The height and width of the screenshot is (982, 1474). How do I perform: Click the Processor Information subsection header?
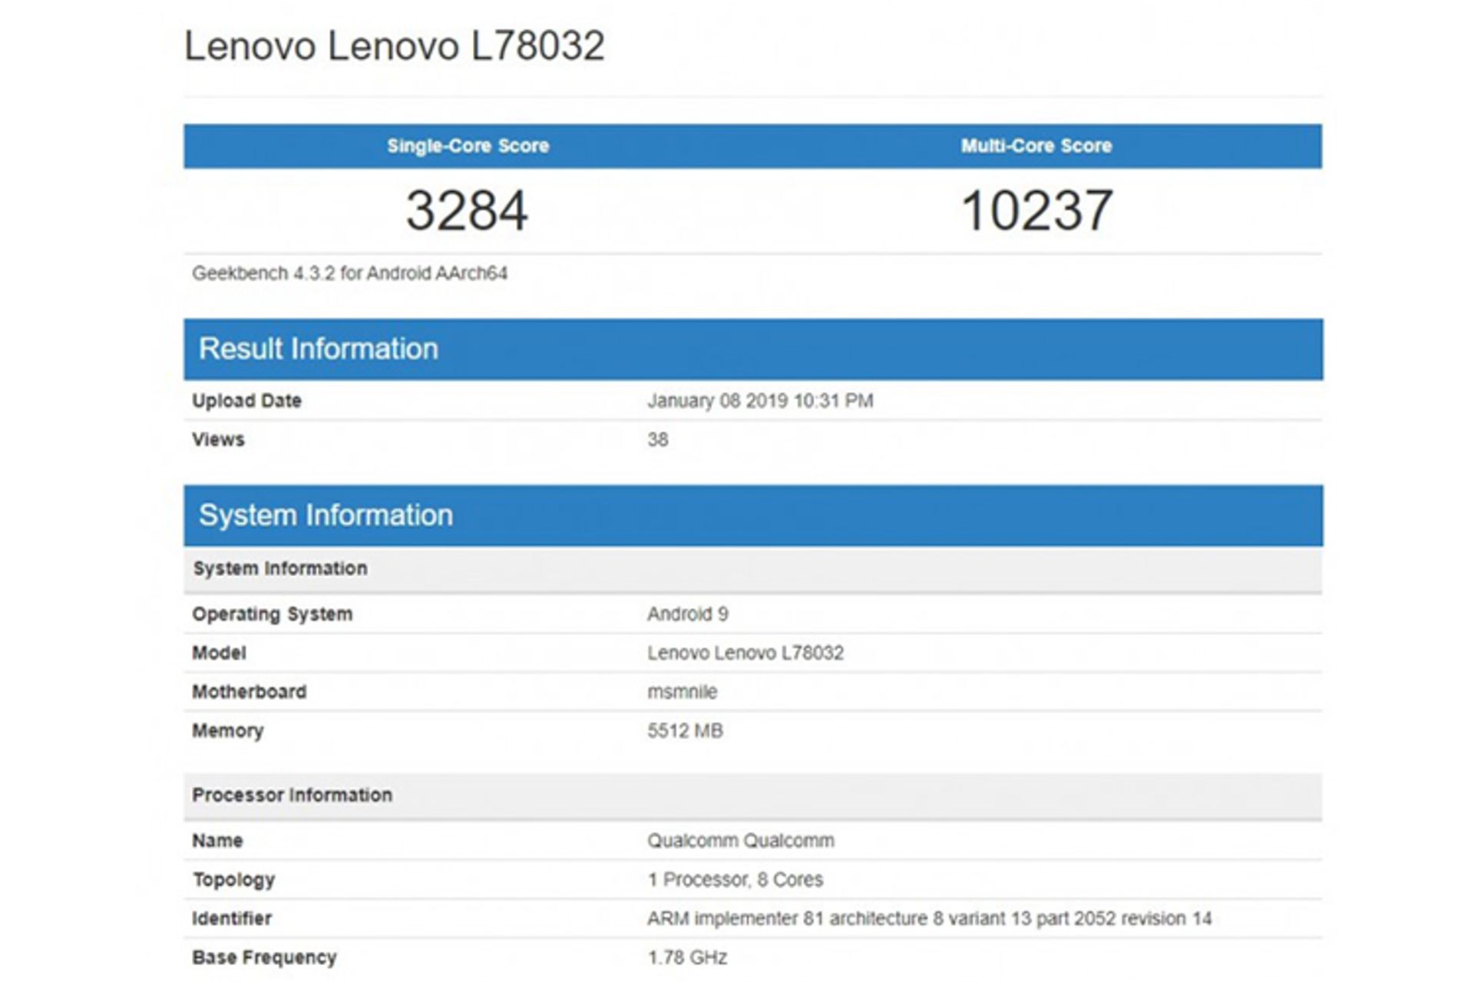pos(292,796)
